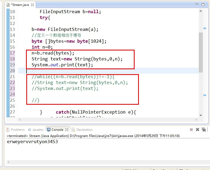Click String text=new String(bytes,0,n); line 18

(x=77, y=59)
